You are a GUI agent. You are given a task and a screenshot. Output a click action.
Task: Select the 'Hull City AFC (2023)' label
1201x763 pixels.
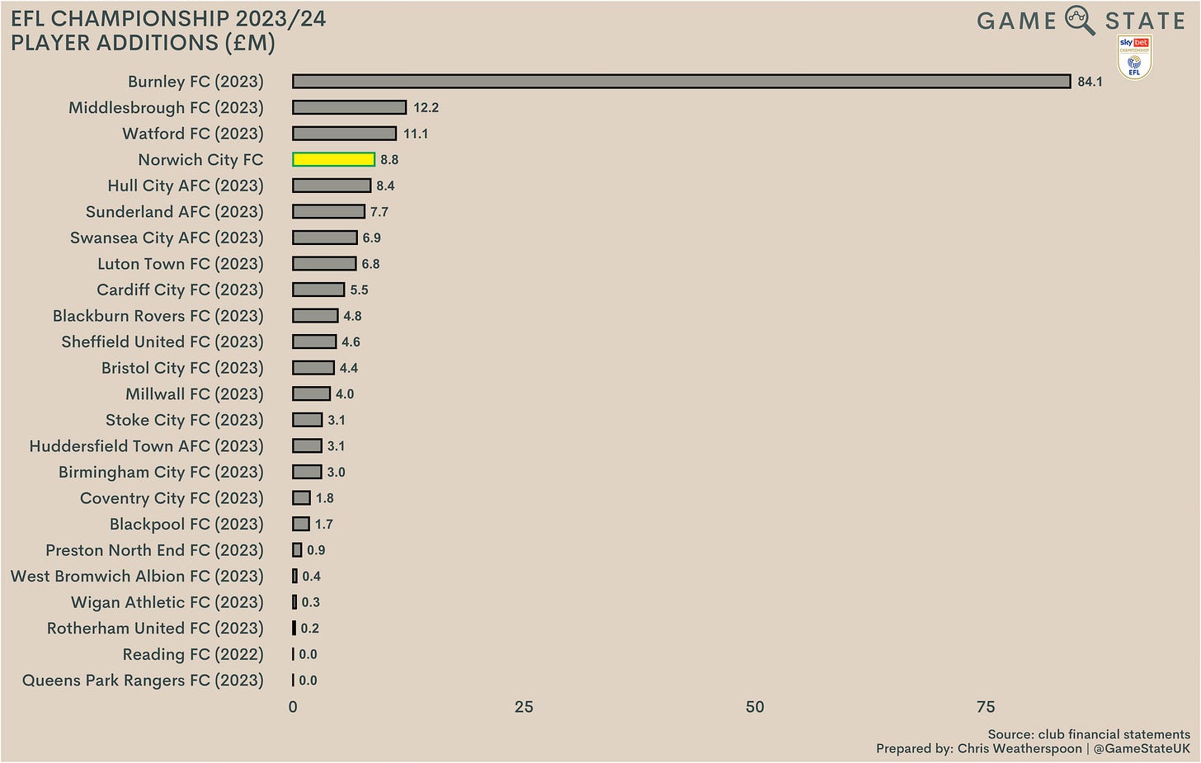pyautogui.click(x=186, y=186)
